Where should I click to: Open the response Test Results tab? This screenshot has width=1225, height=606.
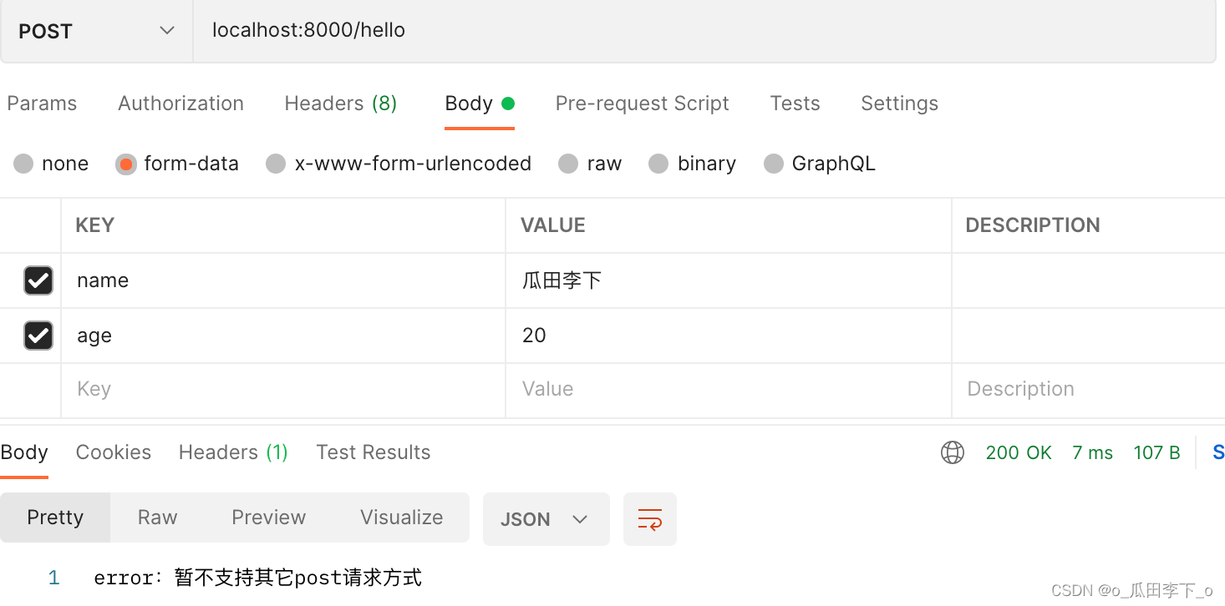pyautogui.click(x=373, y=452)
